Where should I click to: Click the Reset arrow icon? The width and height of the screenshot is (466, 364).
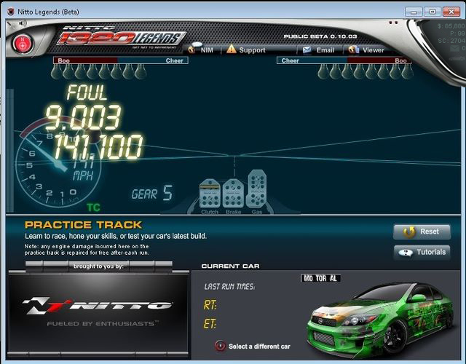pos(409,232)
